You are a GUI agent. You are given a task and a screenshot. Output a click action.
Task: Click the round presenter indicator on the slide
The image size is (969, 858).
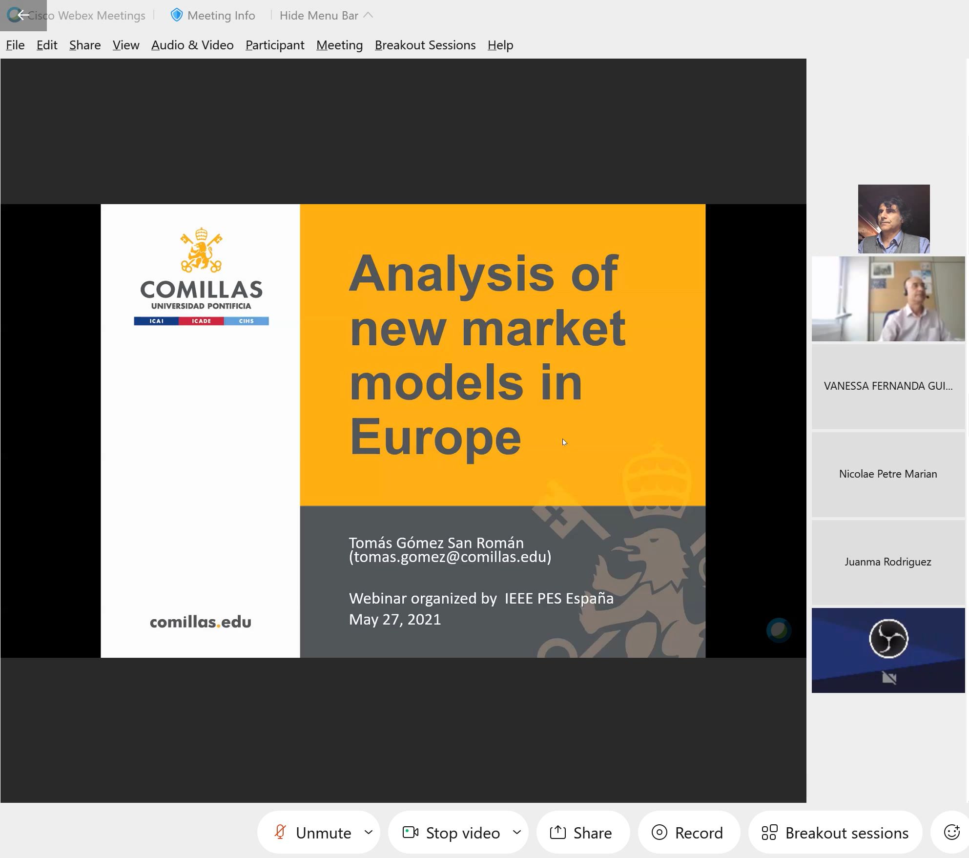pos(779,630)
